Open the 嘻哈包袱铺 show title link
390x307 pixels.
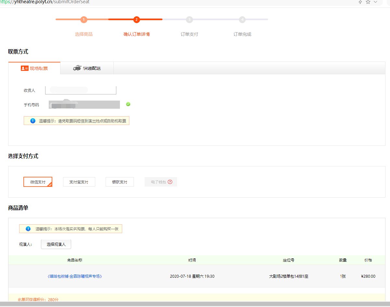75,276
